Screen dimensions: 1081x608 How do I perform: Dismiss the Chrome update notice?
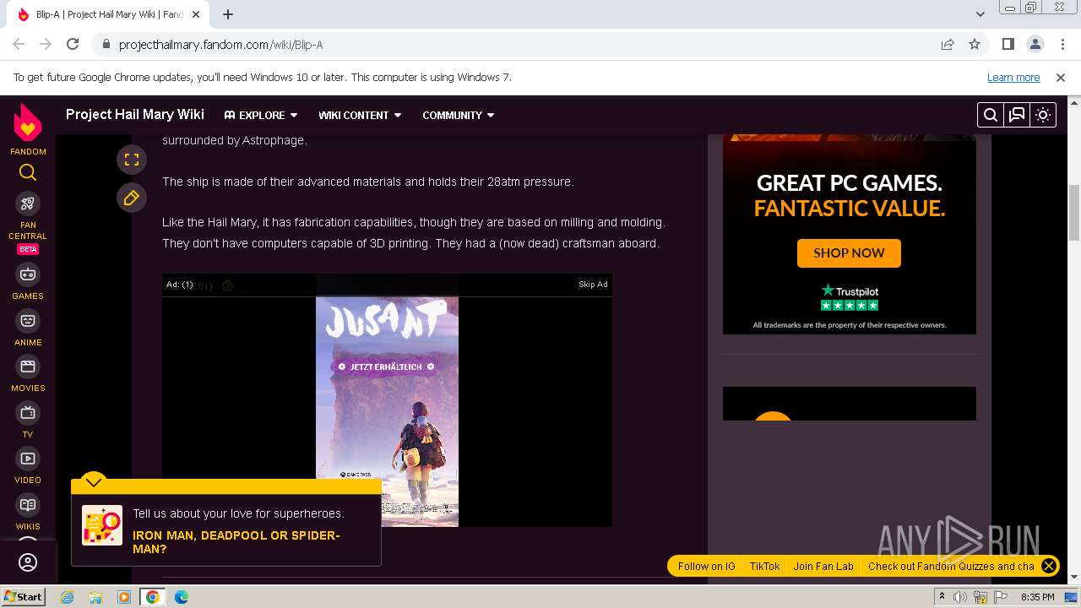(x=1061, y=77)
